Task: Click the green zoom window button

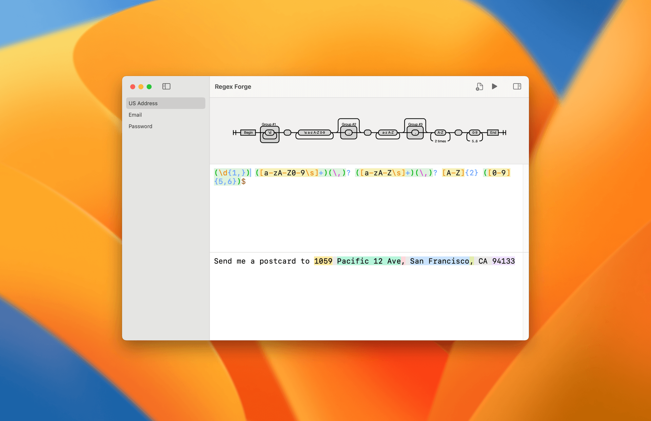Action: click(149, 87)
